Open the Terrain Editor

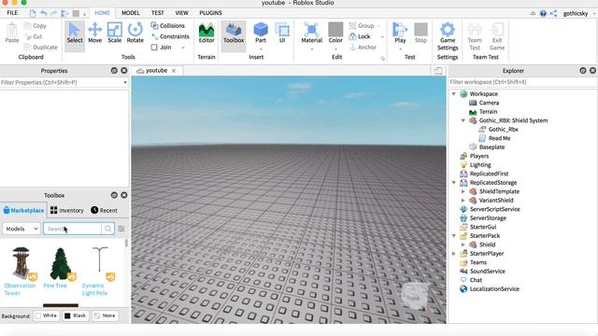click(x=206, y=34)
